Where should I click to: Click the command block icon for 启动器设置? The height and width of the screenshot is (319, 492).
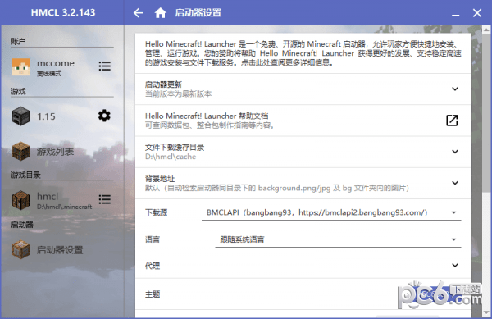click(x=20, y=249)
